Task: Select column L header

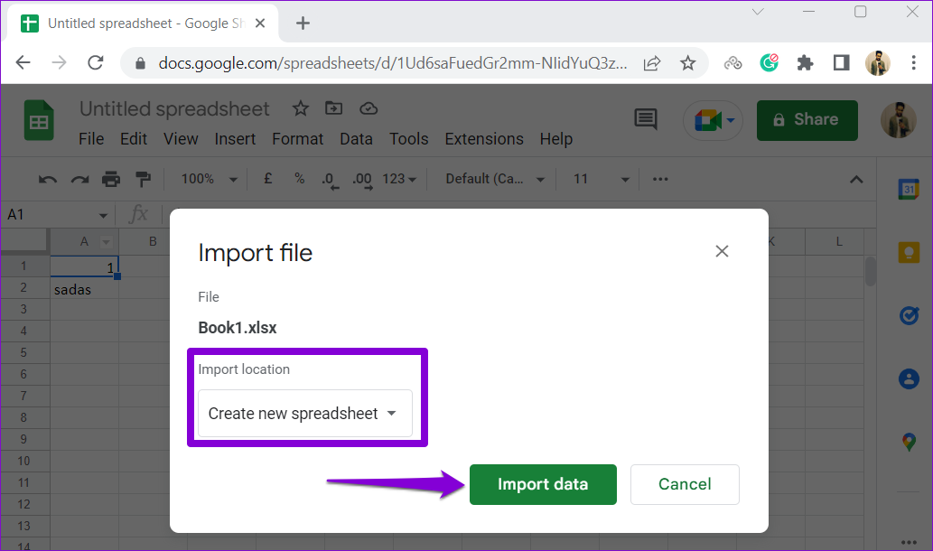Action: coord(839,241)
